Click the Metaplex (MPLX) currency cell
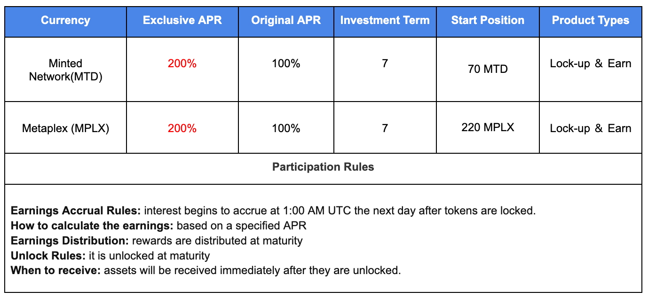The height and width of the screenshot is (299, 648). point(65,128)
